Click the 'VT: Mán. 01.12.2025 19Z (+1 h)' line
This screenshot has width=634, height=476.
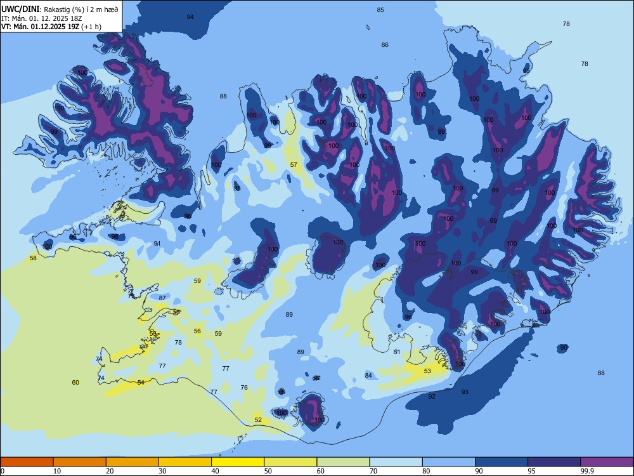tap(51, 27)
